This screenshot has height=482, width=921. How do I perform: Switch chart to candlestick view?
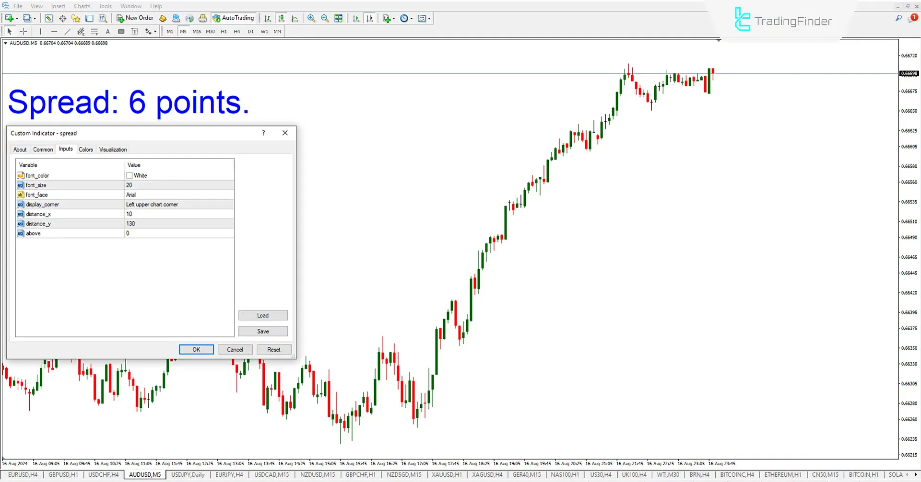281,18
